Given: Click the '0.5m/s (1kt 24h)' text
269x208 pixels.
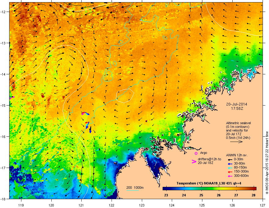Looking at the screenshot, I should coord(238,138).
